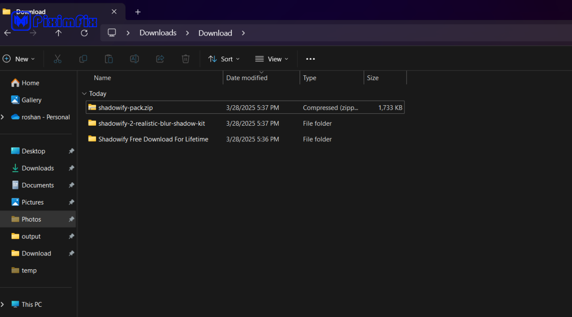Click the shadowify-pack.zip file icon
Viewport: 572px width, 317px height.
click(92, 107)
